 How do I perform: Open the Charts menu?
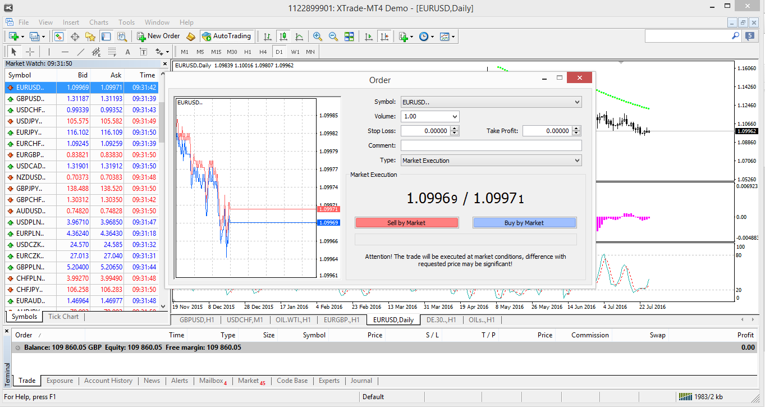(99, 22)
